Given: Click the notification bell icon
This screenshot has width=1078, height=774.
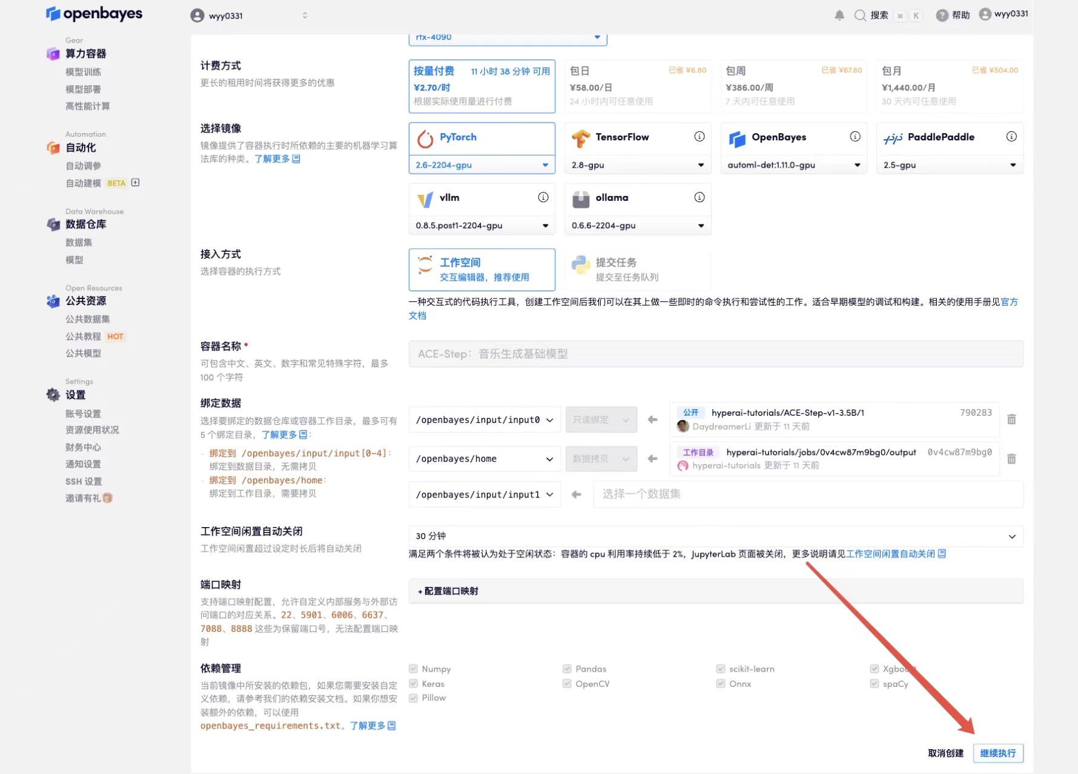Looking at the screenshot, I should point(839,15).
